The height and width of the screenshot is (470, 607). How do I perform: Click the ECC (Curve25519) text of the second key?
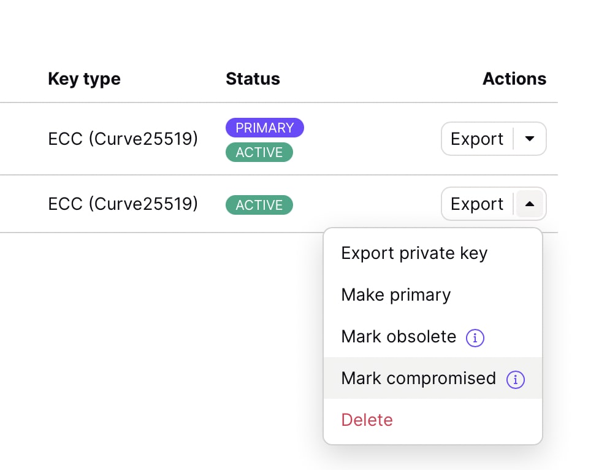point(123,204)
